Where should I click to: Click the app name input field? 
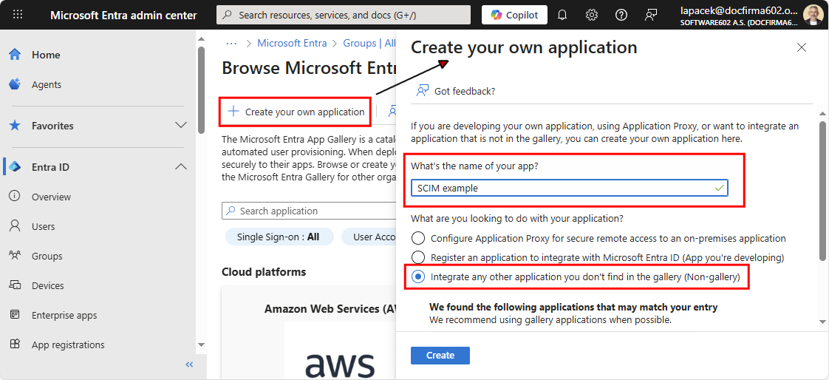(570, 187)
